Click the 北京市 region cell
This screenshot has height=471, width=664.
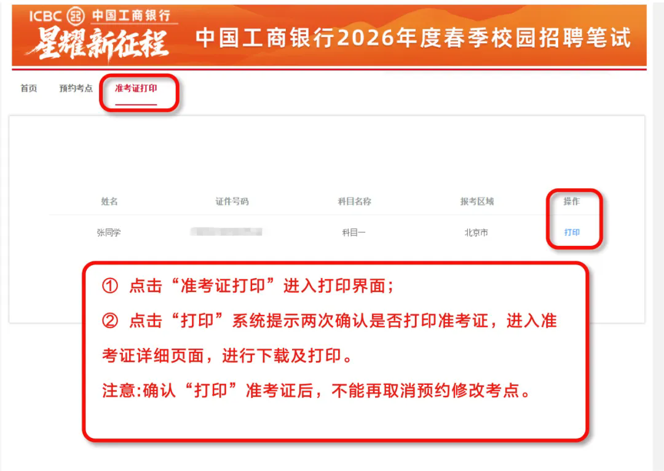[476, 232]
